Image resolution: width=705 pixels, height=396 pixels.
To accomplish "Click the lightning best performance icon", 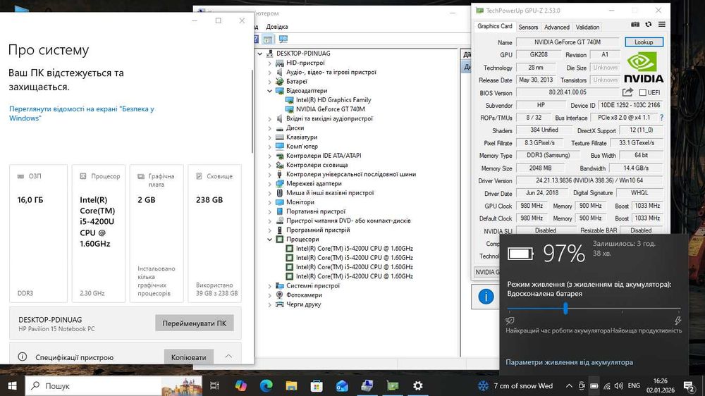I will pos(678,321).
